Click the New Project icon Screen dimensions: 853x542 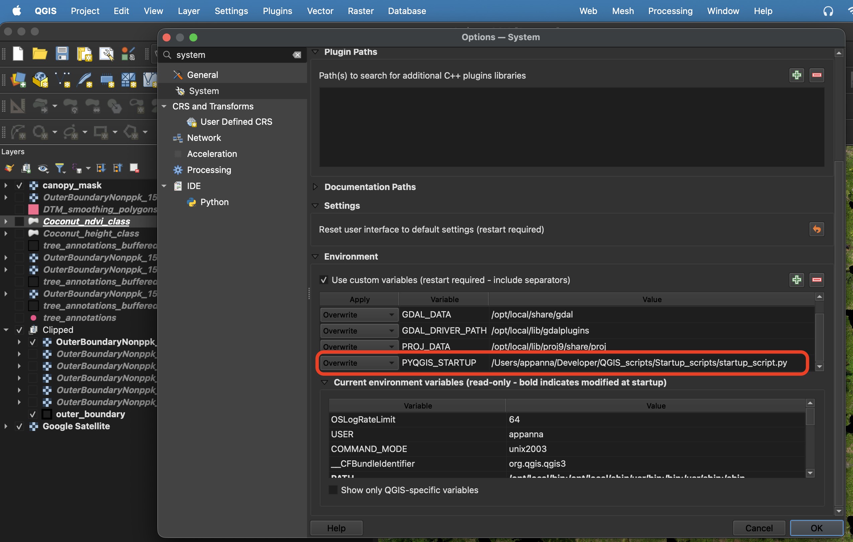18,54
